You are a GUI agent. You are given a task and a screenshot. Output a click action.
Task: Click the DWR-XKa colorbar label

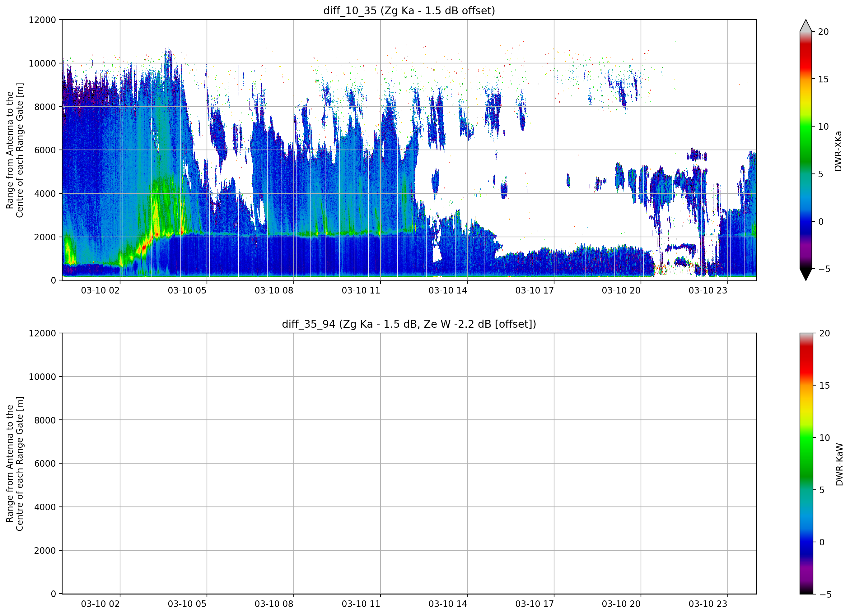pyautogui.click(x=838, y=151)
